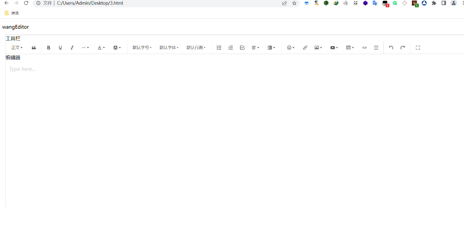Insert a numbered list
The width and height of the screenshot is (464, 229).
pyautogui.click(x=231, y=48)
